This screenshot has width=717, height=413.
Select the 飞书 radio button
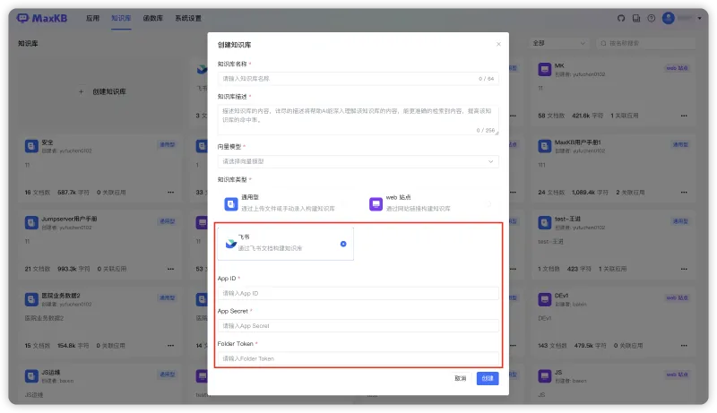pyautogui.click(x=343, y=244)
